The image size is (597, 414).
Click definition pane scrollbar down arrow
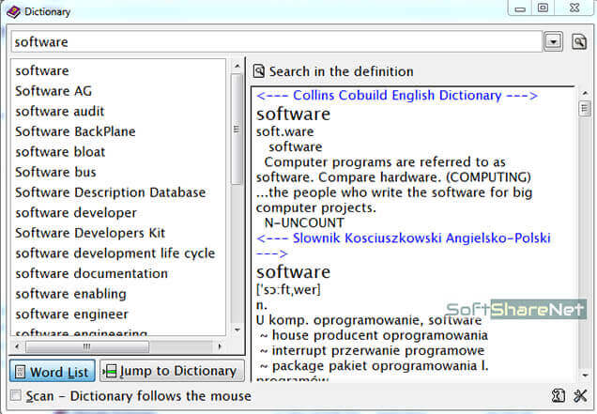coord(585,376)
